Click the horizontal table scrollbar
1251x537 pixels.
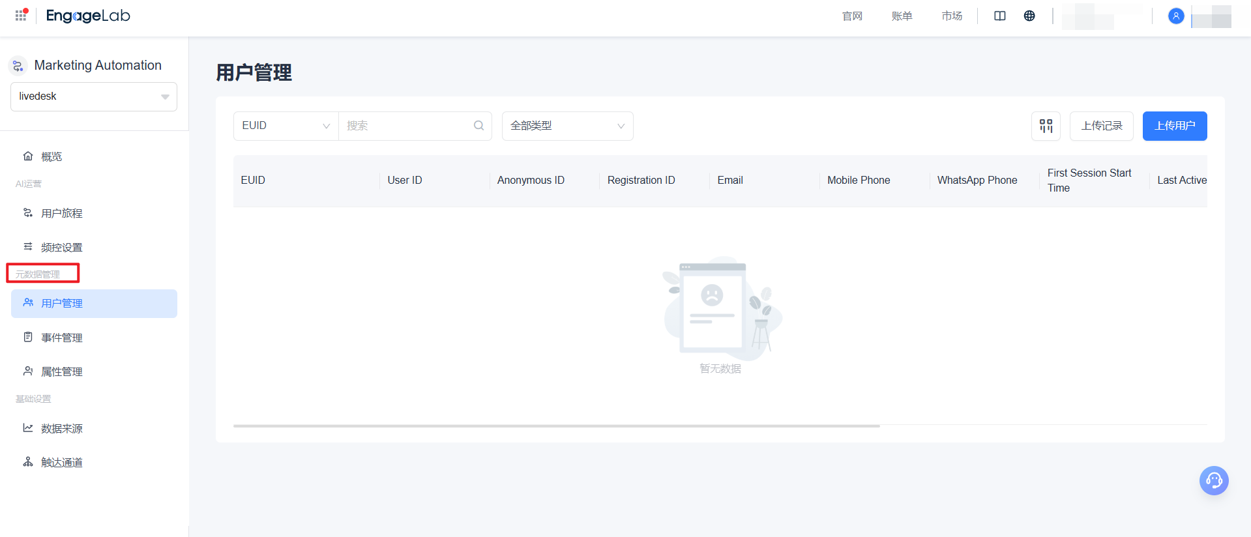click(x=557, y=426)
